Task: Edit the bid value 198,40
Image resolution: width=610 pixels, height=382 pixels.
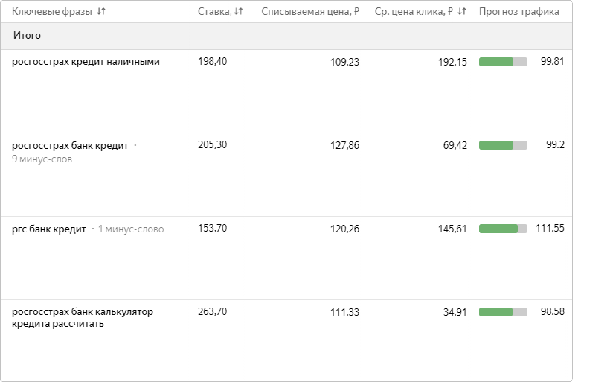Action: pos(212,61)
